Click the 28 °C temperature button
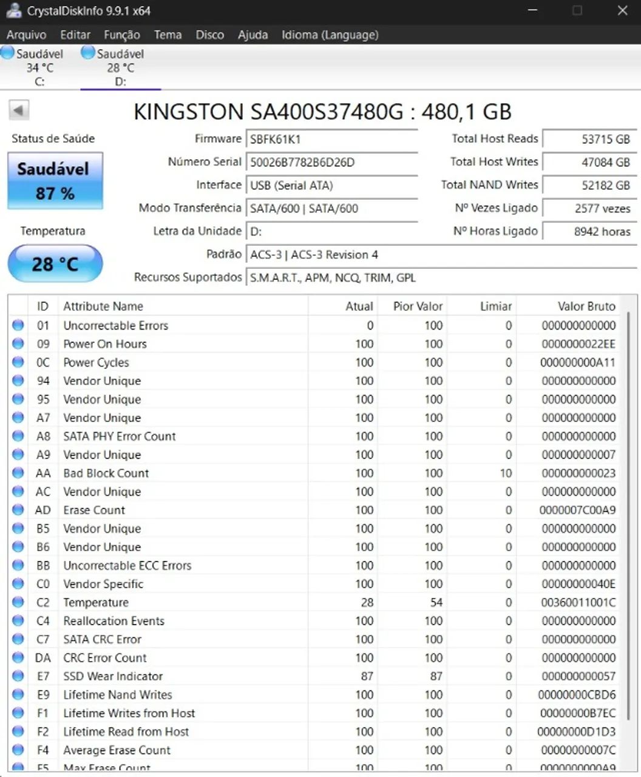 (55, 263)
